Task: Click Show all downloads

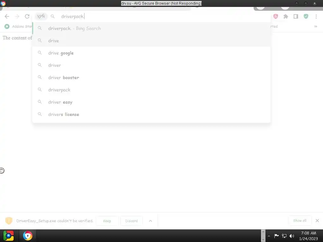Action: 300,221
